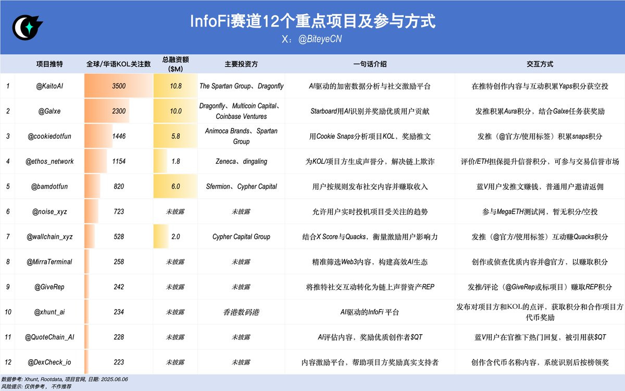Click the @KaitoAI project cell

pyautogui.click(x=49, y=86)
